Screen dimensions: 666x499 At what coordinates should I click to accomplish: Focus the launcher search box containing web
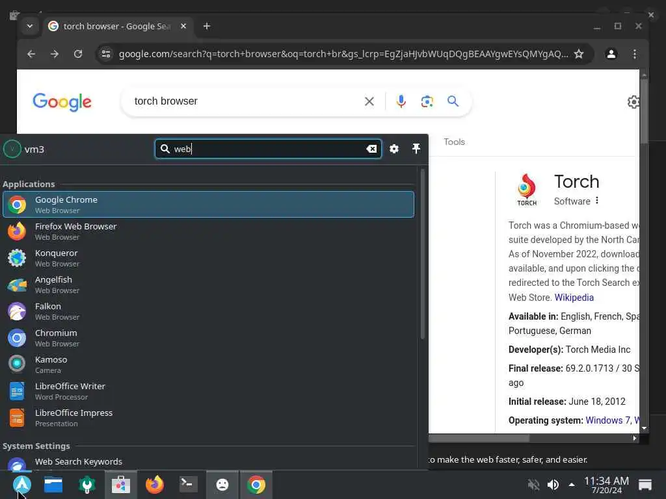267,149
